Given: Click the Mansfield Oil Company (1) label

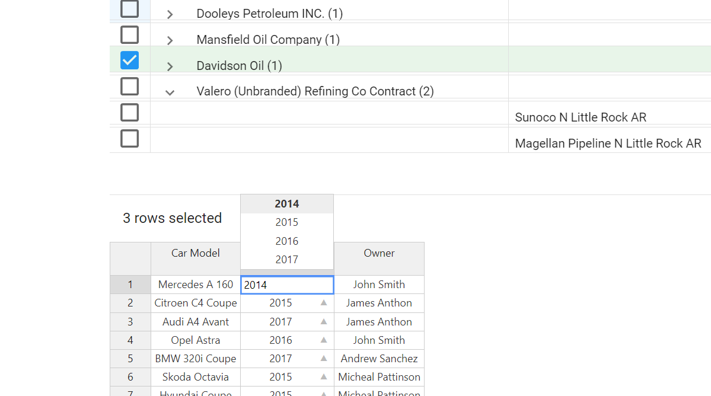Looking at the screenshot, I should [268, 40].
